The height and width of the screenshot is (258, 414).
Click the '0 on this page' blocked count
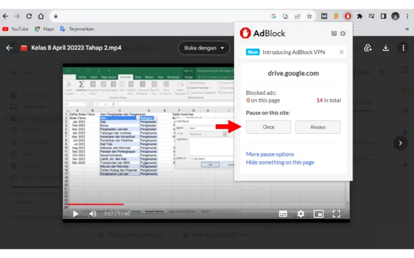263,100
